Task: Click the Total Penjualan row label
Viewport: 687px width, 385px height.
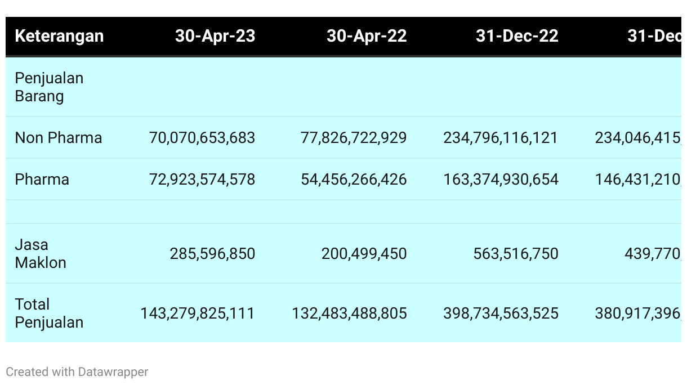Action: 49,313
